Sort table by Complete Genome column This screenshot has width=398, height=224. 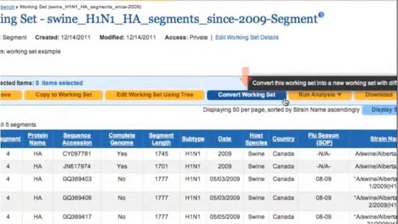(122, 139)
